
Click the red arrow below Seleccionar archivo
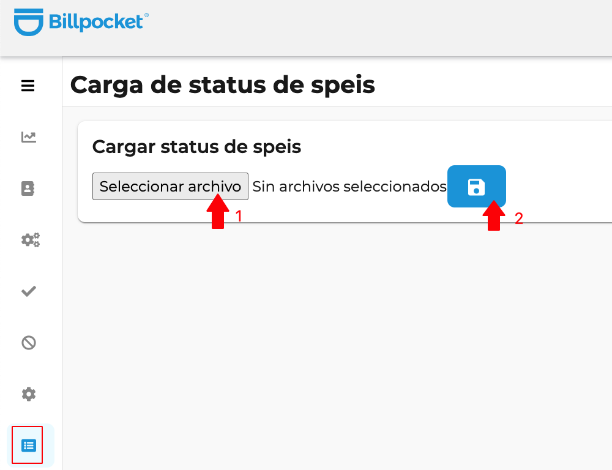[x=218, y=212]
